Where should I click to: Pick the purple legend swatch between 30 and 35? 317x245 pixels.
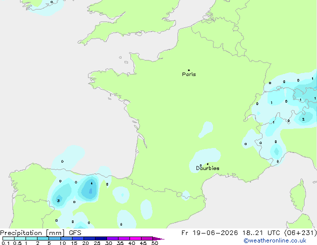(x=112, y=238)
